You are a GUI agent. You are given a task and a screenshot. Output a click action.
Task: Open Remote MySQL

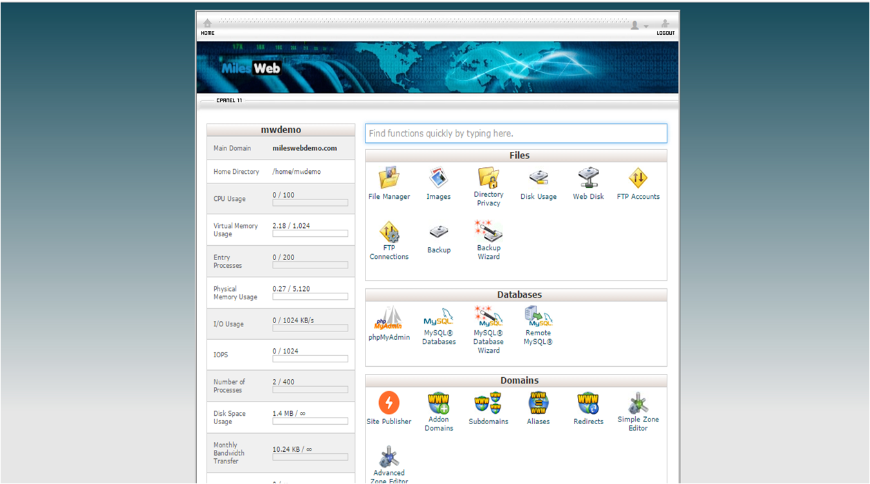(539, 317)
